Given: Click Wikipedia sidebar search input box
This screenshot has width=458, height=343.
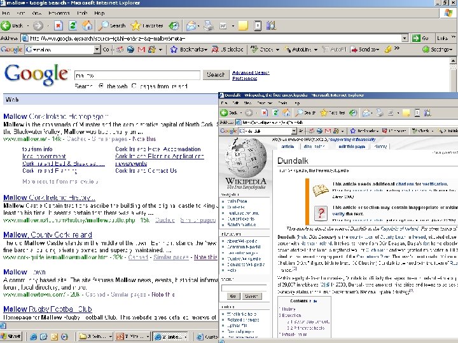Looking at the screenshot, I should 244,288.
